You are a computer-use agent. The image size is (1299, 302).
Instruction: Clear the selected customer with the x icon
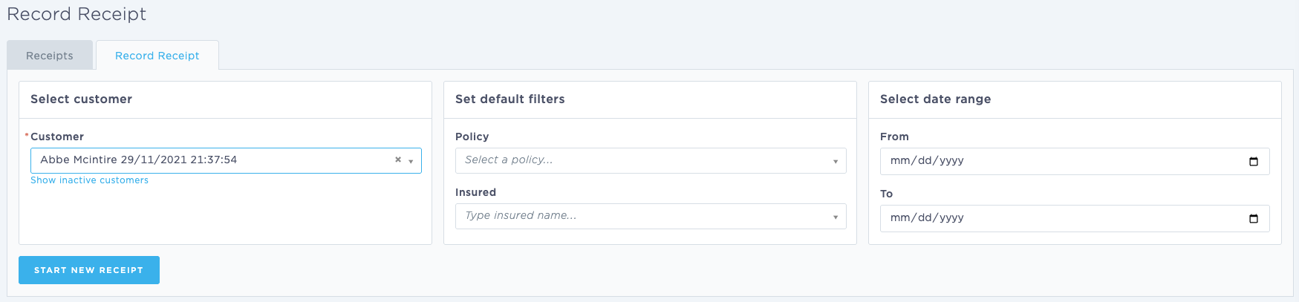pos(398,160)
